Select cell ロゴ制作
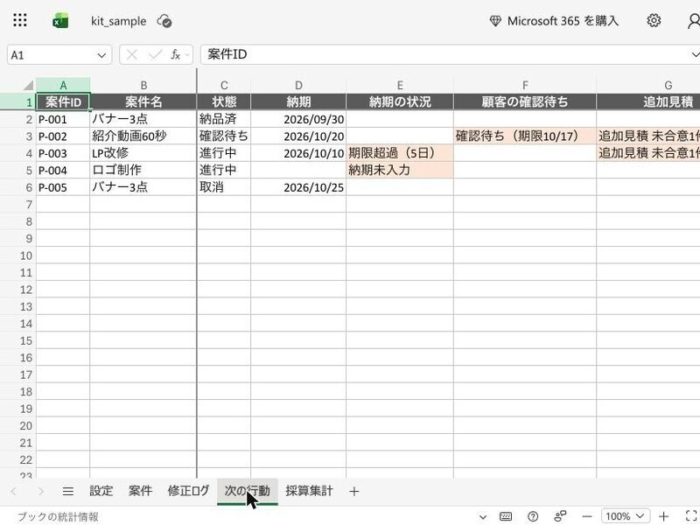The image size is (700, 525). click(143, 170)
